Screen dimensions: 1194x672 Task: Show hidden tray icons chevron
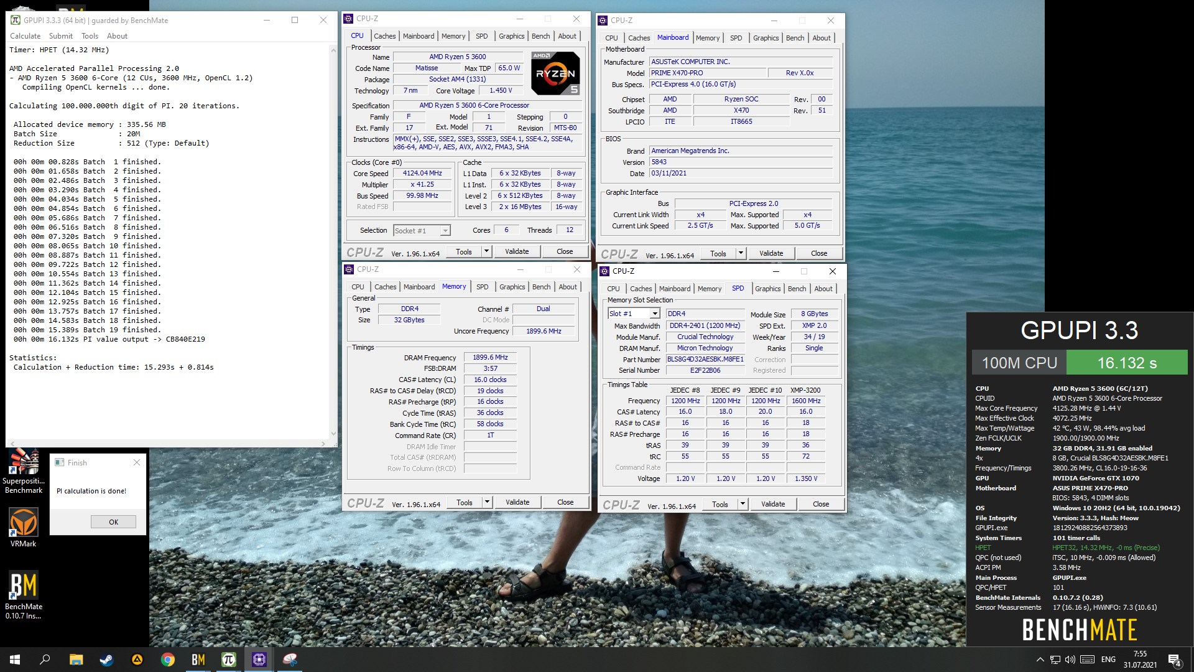point(1040,660)
